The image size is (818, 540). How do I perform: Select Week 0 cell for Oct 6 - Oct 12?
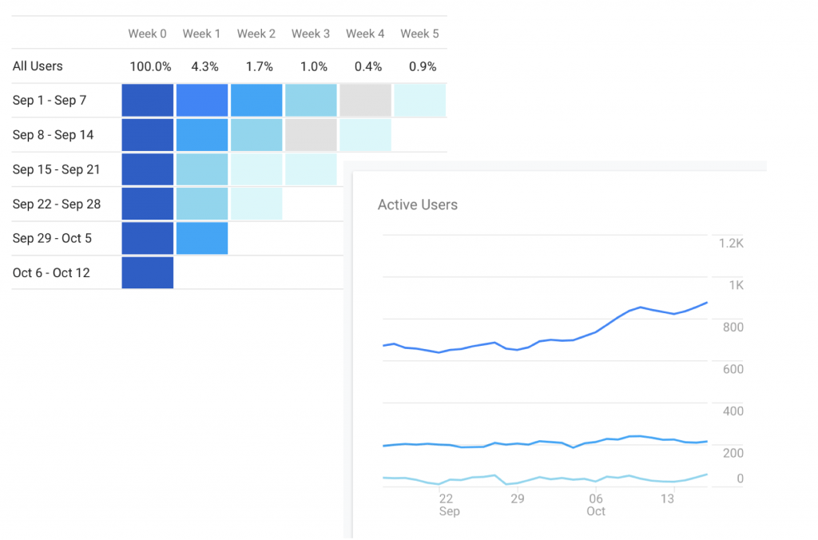(x=148, y=272)
